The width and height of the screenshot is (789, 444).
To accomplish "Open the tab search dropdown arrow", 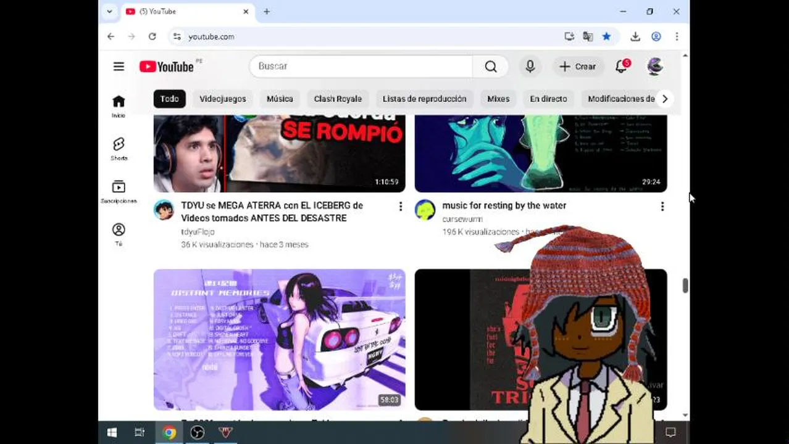I will pyautogui.click(x=109, y=11).
